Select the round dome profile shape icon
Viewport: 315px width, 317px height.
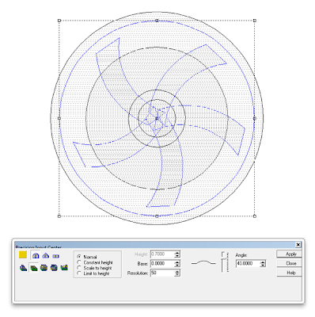tap(36, 256)
